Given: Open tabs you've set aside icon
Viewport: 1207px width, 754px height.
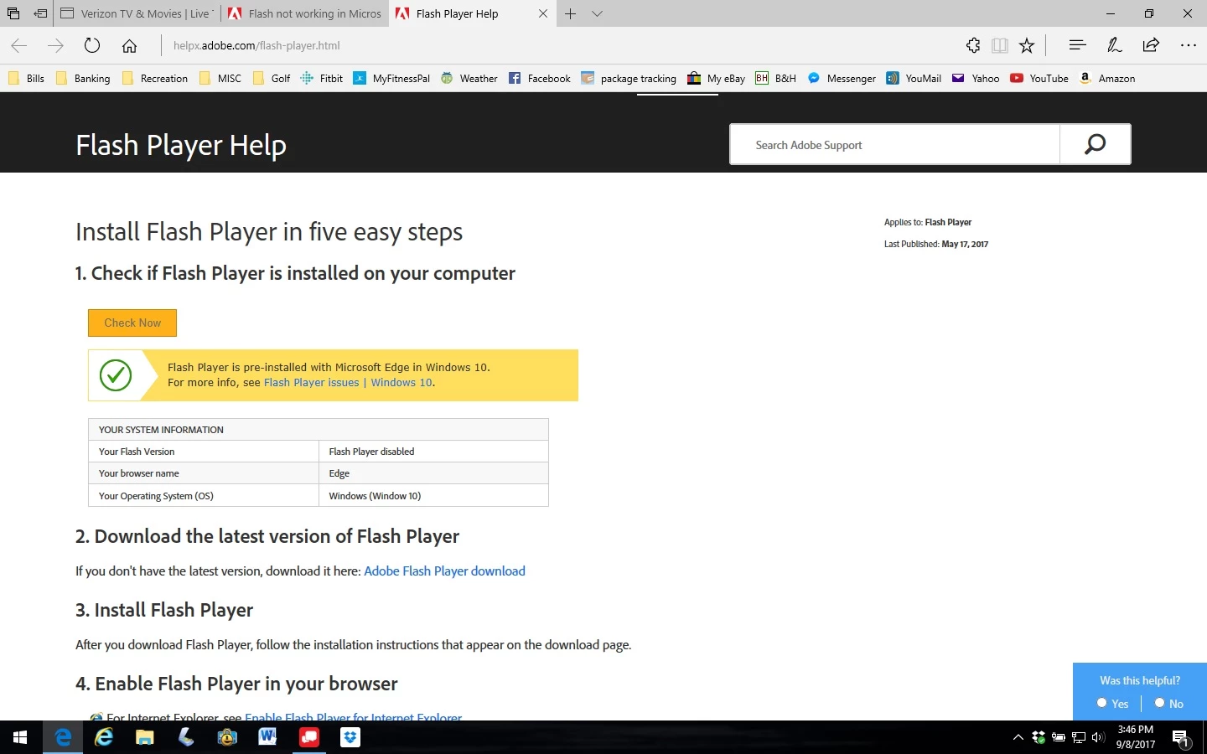Looking at the screenshot, I should click(13, 13).
